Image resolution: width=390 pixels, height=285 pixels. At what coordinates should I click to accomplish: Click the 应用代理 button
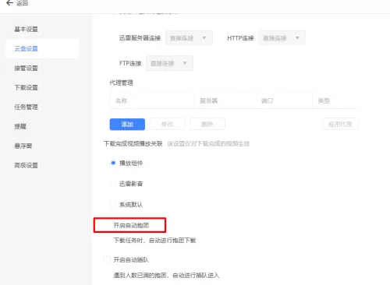(x=340, y=125)
